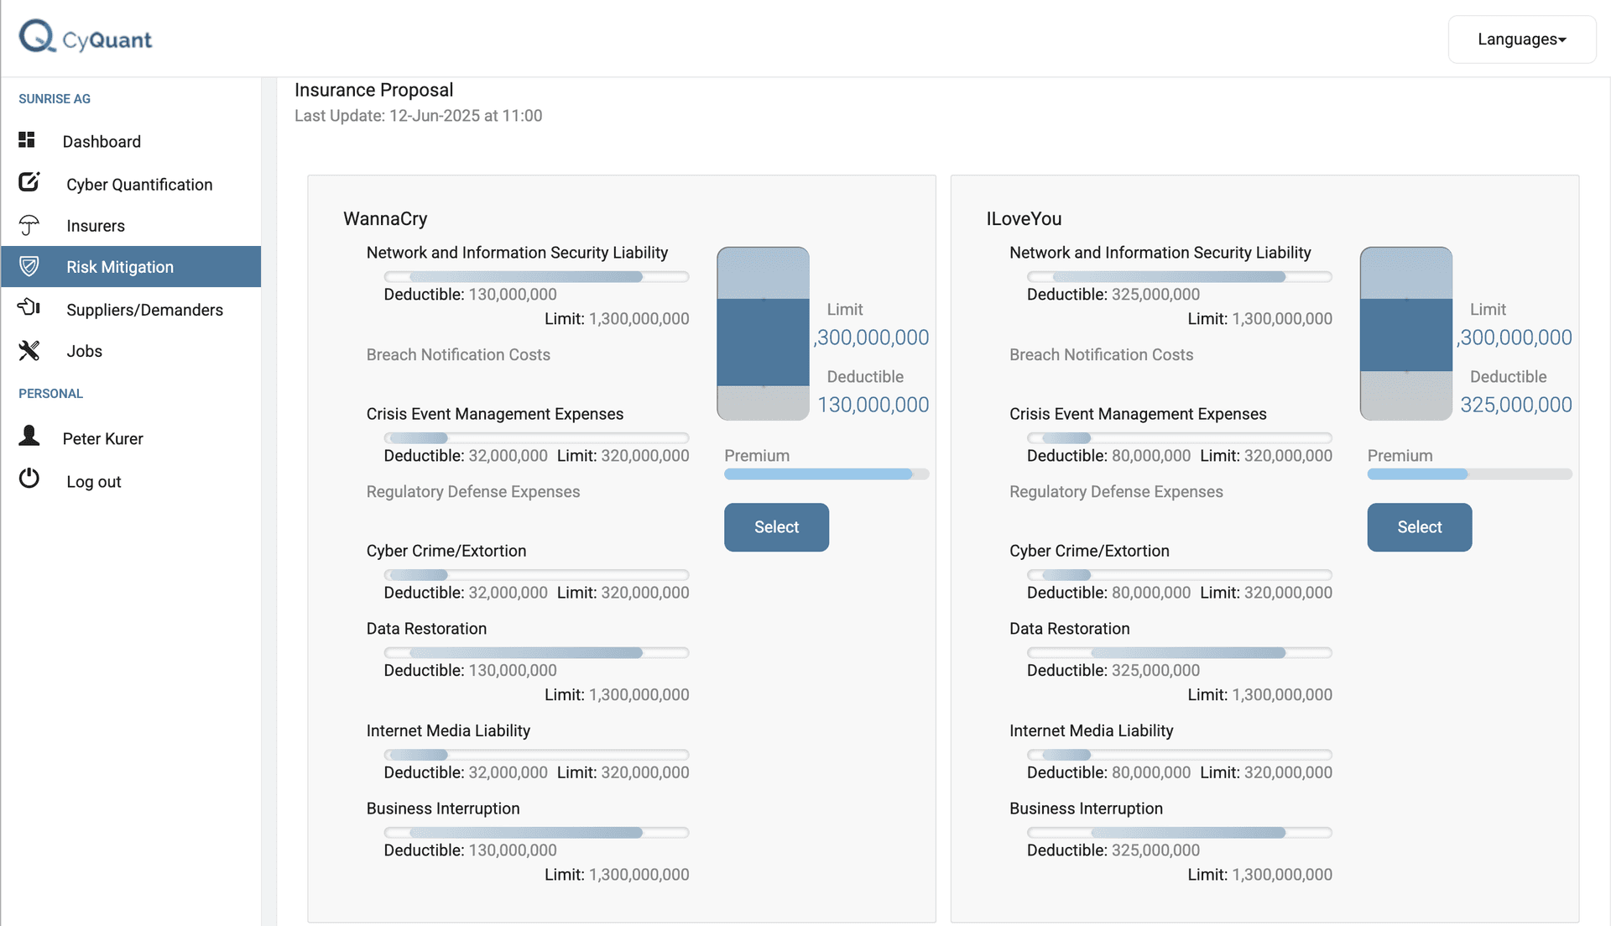Click the Jobs tools icon
This screenshot has height=926, width=1611.
pyautogui.click(x=29, y=350)
